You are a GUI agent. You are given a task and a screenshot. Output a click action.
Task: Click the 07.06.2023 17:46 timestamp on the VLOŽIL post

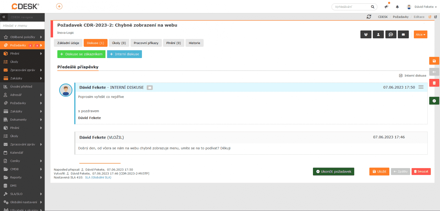[x=389, y=137]
